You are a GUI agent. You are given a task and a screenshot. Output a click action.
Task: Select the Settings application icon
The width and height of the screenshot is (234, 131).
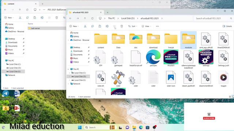coord(206,58)
